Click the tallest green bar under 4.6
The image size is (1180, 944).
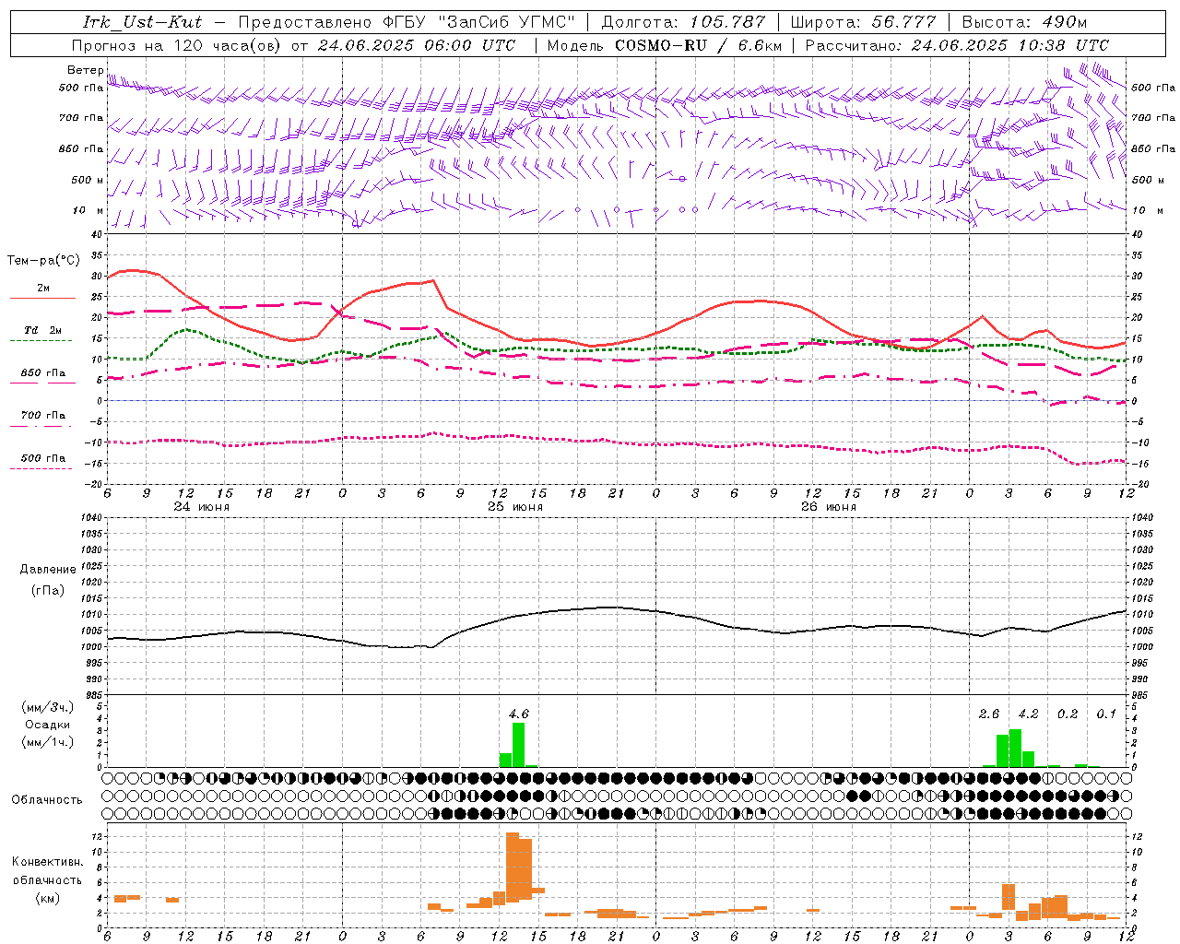[x=519, y=745]
